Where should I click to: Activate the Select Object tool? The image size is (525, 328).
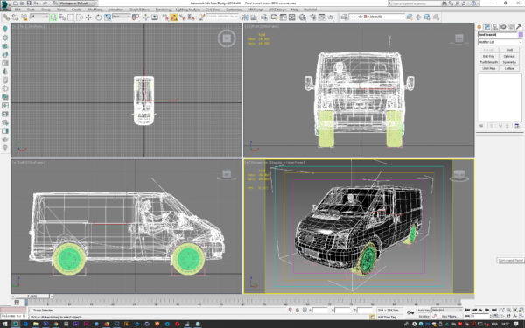coord(53,17)
